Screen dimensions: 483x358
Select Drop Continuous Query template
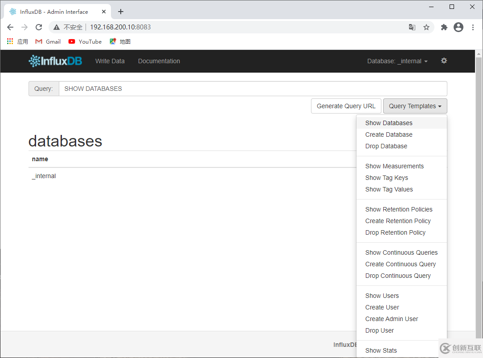(398, 276)
